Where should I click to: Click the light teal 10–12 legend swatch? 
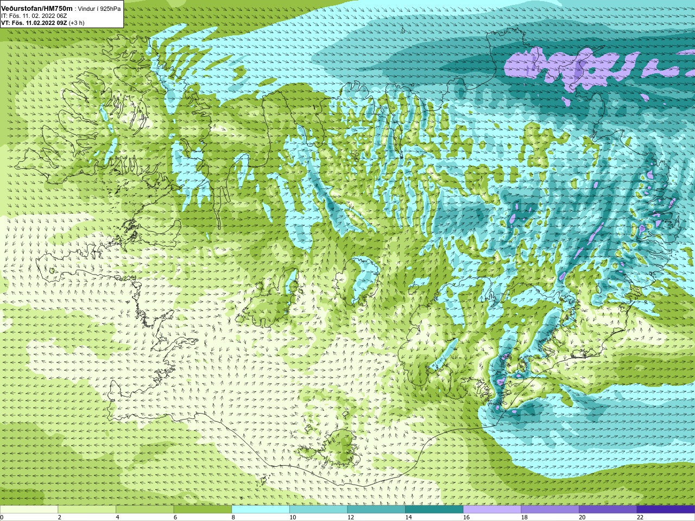[x=319, y=510]
